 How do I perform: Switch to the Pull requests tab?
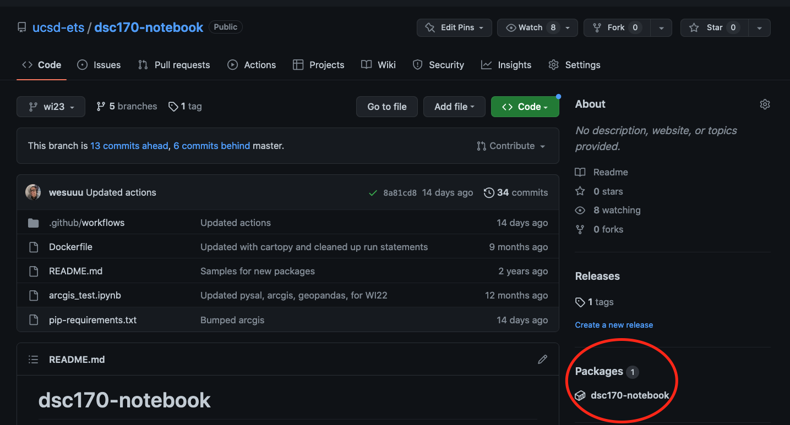point(174,65)
